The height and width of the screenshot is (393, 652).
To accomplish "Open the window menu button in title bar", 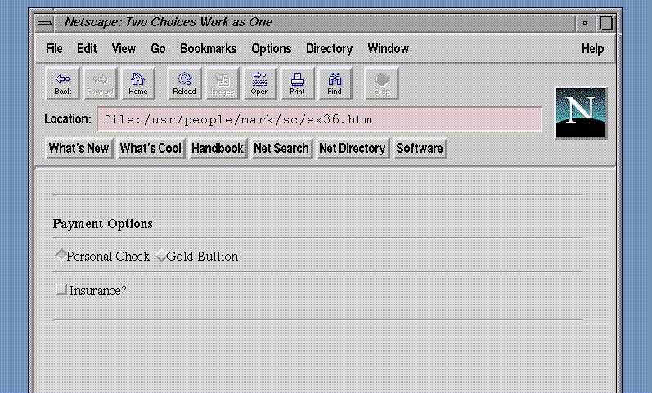I will [46, 23].
